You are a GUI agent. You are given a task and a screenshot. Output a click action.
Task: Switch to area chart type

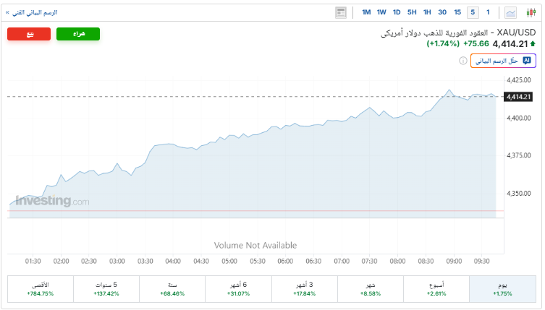point(511,12)
